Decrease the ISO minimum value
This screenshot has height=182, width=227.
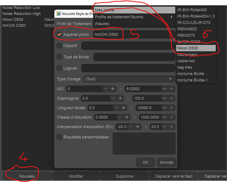coord(106,89)
